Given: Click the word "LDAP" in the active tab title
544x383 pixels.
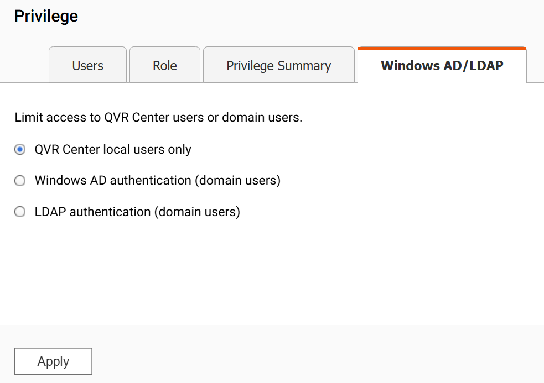Looking at the screenshot, I should (485, 66).
